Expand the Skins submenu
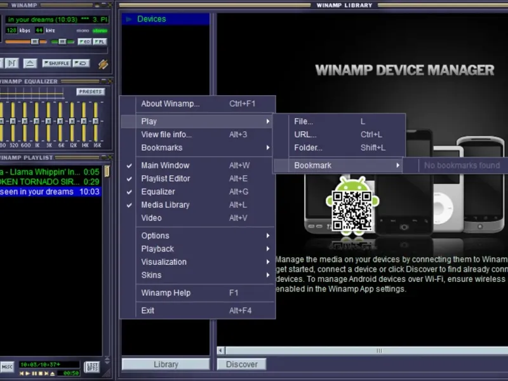The height and width of the screenshot is (381, 508). [198, 275]
